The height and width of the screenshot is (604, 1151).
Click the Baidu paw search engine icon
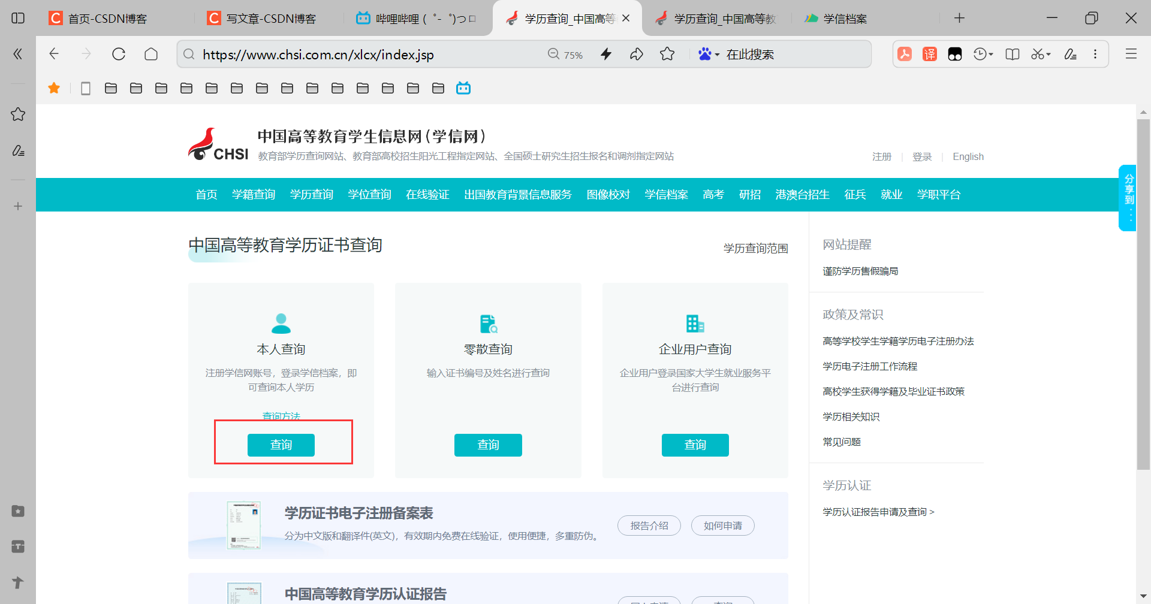(705, 54)
